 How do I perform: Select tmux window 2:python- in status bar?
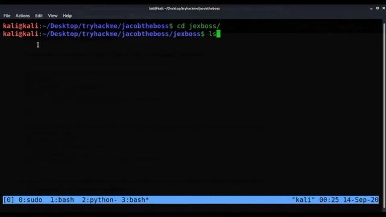[x=100, y=200]
